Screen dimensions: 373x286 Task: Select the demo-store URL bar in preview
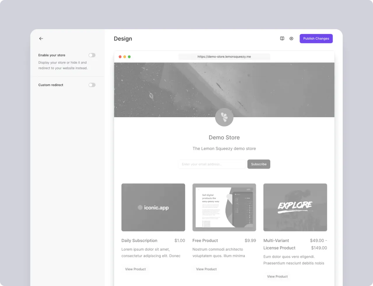pos(224,57)
